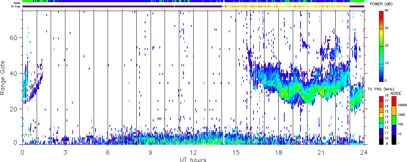The image size is (407, 162).
Task: Click the 11 label in TX FRQ legend
Action: [x=387, y=133]
